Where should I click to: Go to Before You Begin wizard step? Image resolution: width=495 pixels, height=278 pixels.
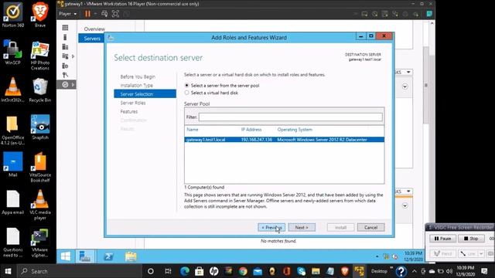pyautogui.click(x=138, y=76)
